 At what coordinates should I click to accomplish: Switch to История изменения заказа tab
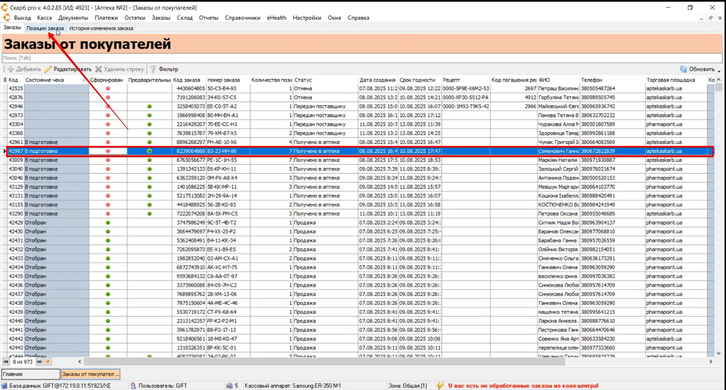coord(101,28)
